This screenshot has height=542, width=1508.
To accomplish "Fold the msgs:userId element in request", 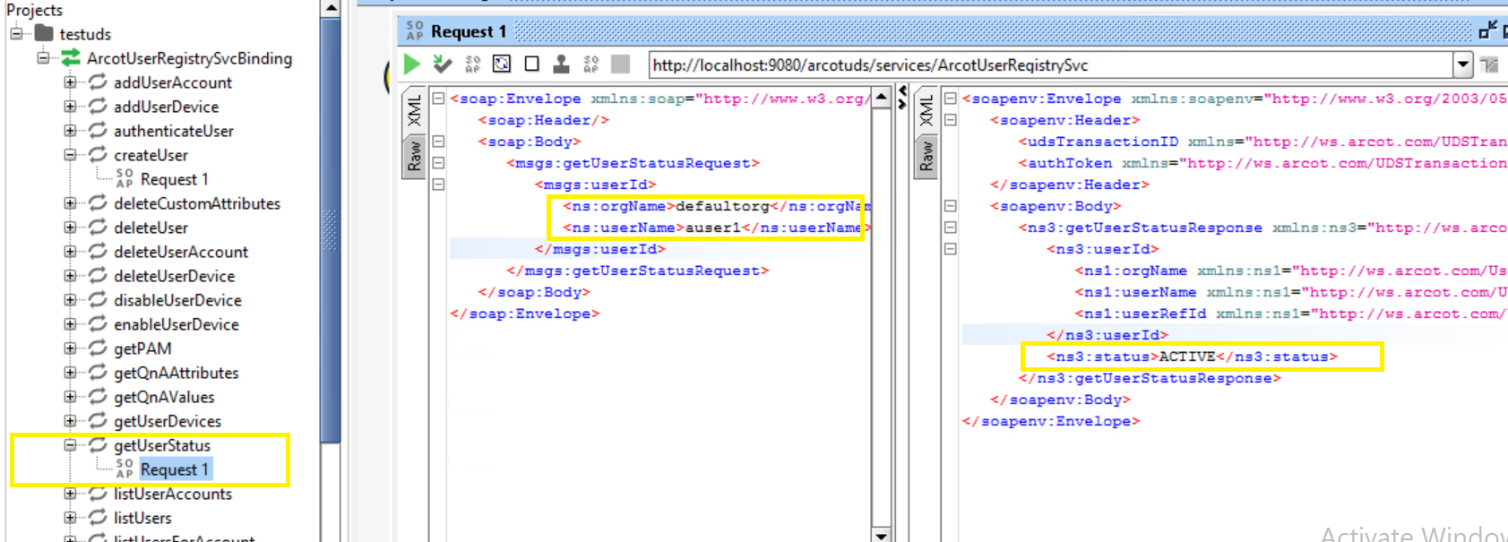I will point(438,185).
